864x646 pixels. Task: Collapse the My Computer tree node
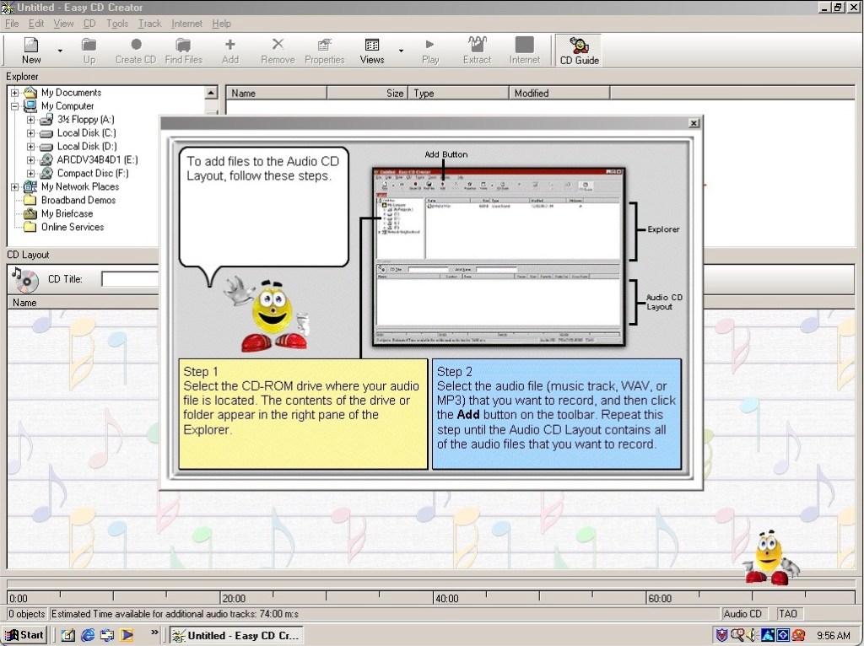pos(15,106)
